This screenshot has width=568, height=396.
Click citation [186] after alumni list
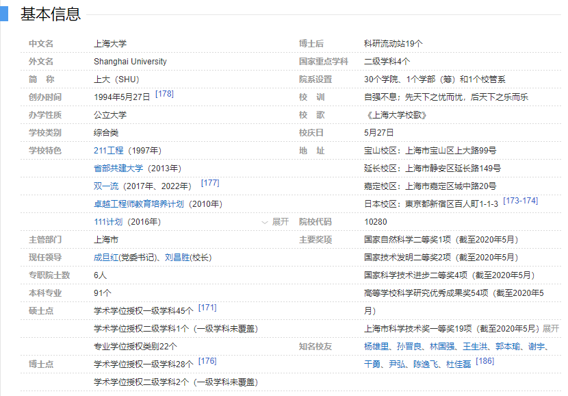click(x=485, y=361)
